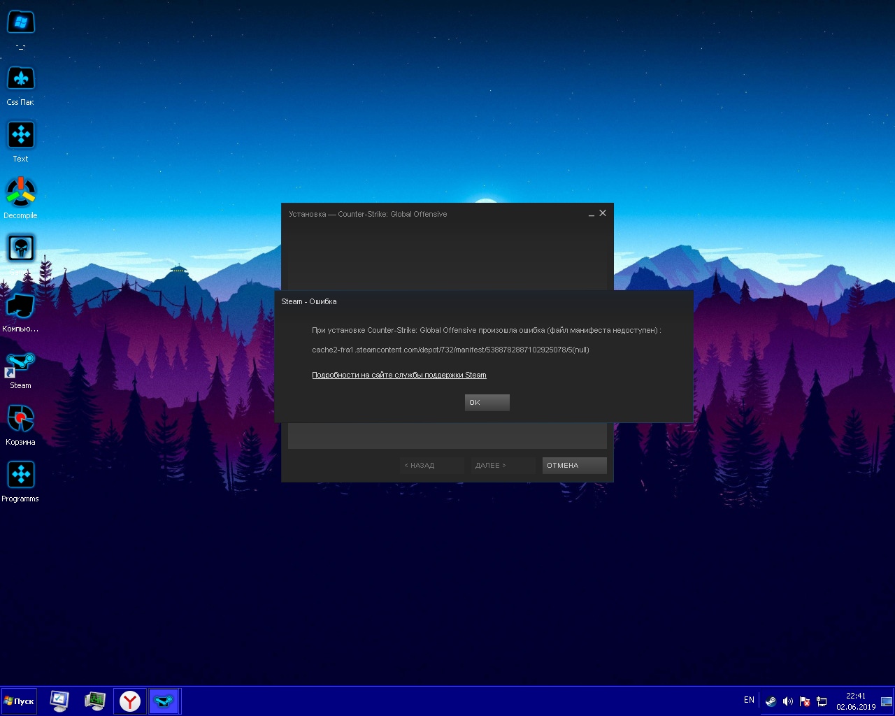Image resolution: width=895 pixels, height=716 pixels.
Task: Click the EN language indicator
Action: click(749, 700)
